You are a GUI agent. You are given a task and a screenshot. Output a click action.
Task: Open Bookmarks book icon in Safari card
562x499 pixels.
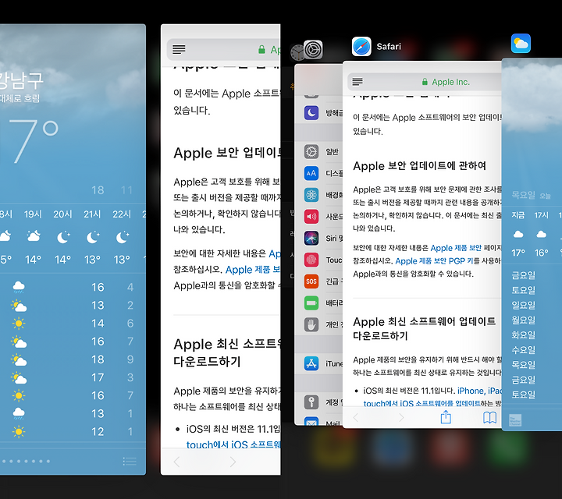tap(489, 417)
